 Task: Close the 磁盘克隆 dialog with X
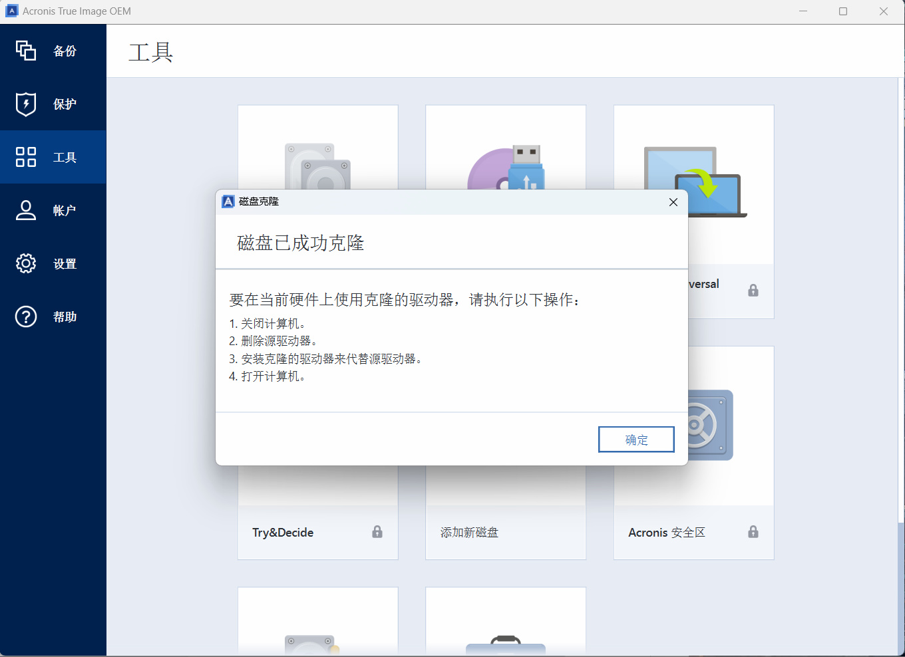coord(673,202)
